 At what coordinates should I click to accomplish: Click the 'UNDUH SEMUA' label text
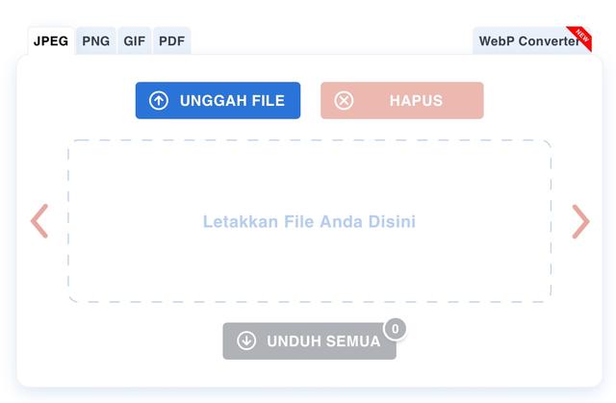pos(323,341)
